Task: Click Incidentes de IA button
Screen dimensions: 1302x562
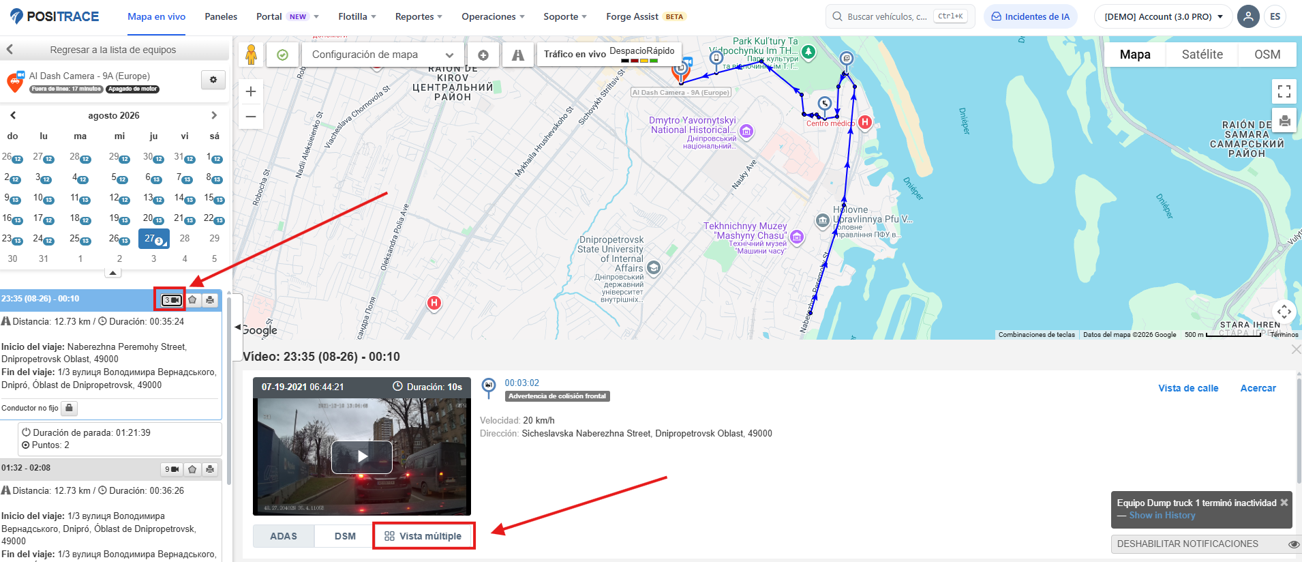Action: click(x=1031, y=16)
